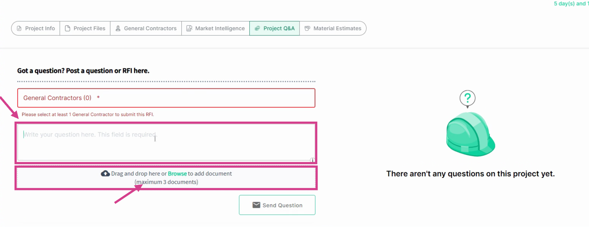The height and width of the screenshot is (227, 589).
Task: Click the green days remaining countdown text
Action: pos(571,4)
